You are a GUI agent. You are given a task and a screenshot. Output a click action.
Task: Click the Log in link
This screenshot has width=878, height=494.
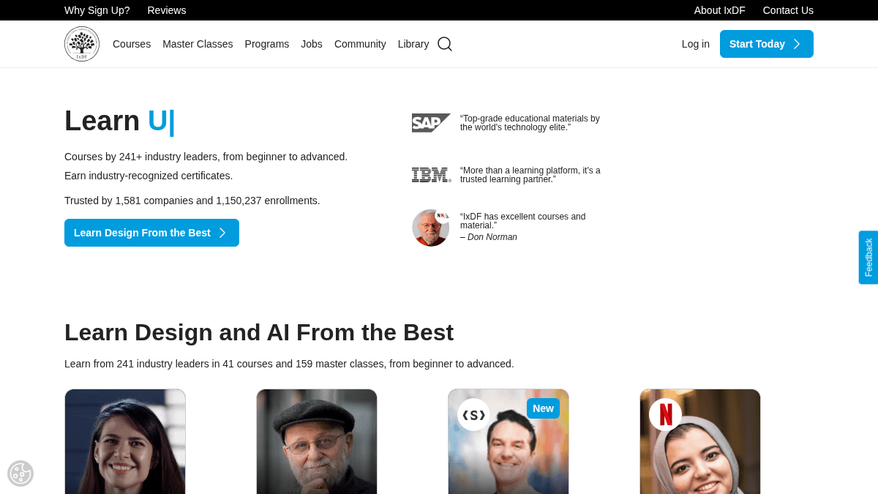click(696, 44)
